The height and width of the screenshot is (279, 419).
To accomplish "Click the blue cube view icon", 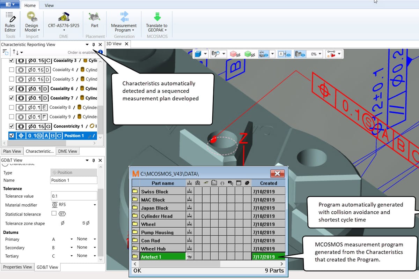I will (198, 54).
